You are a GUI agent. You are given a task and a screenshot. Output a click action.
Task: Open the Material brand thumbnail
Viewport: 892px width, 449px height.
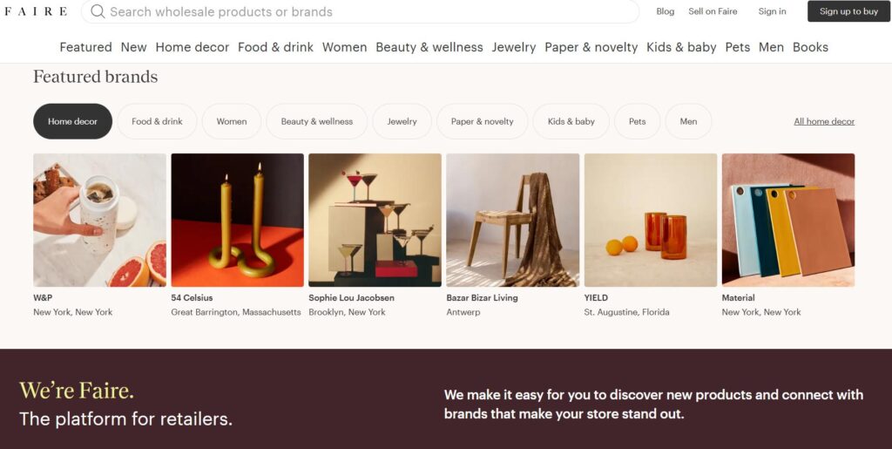tap(788, 220)
